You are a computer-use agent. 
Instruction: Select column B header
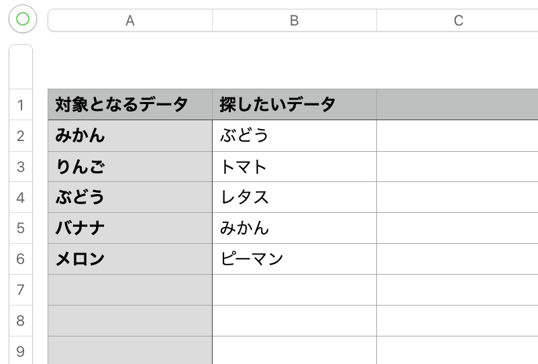(294, 20)
